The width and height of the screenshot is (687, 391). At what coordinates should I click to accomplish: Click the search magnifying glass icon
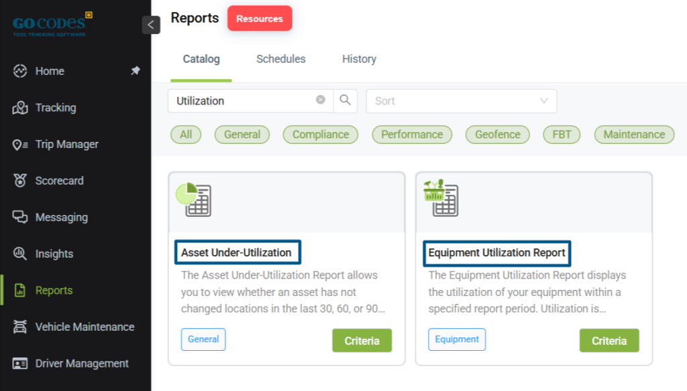coord(346,100)
